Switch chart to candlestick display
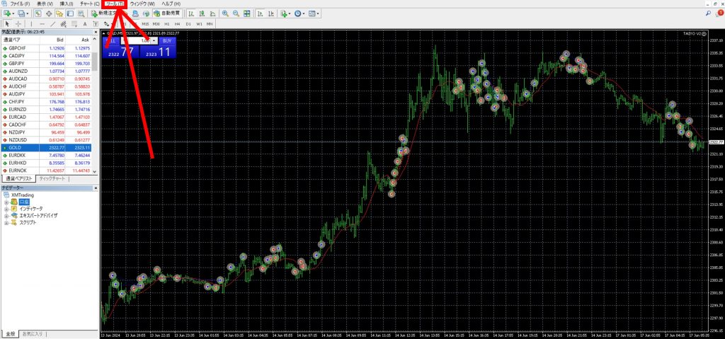This screenshot has height=339, width=725. (x=203, y=13)
